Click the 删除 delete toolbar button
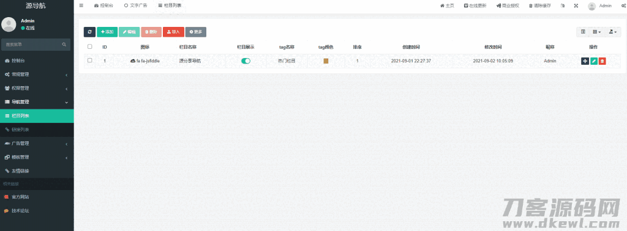The image size is (627, 231). click(151, 32)
